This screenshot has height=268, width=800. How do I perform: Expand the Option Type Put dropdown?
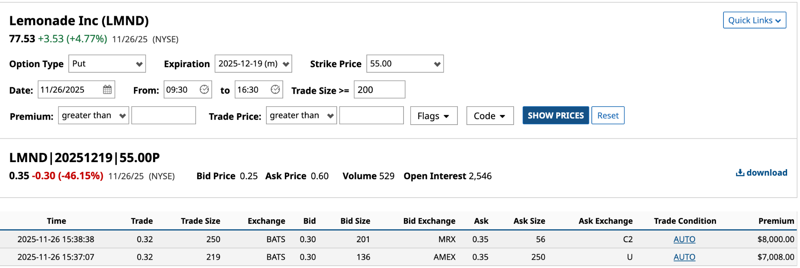pos(107,64)
